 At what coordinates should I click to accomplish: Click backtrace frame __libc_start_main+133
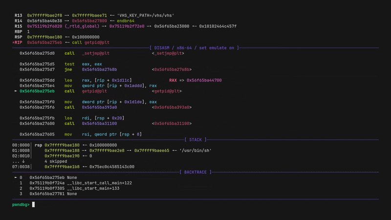[x=93, y=188]
